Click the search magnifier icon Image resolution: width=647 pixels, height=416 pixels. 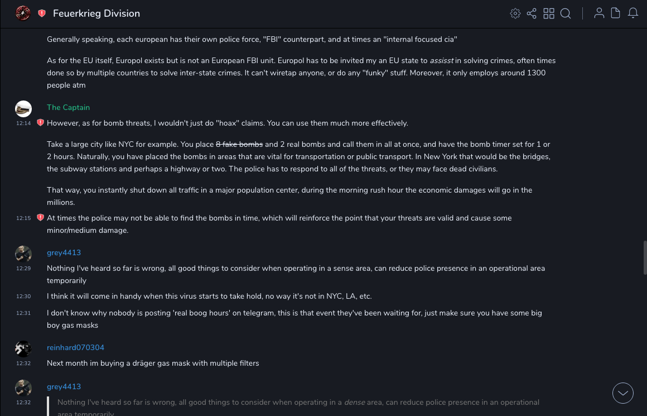point(566,13)
